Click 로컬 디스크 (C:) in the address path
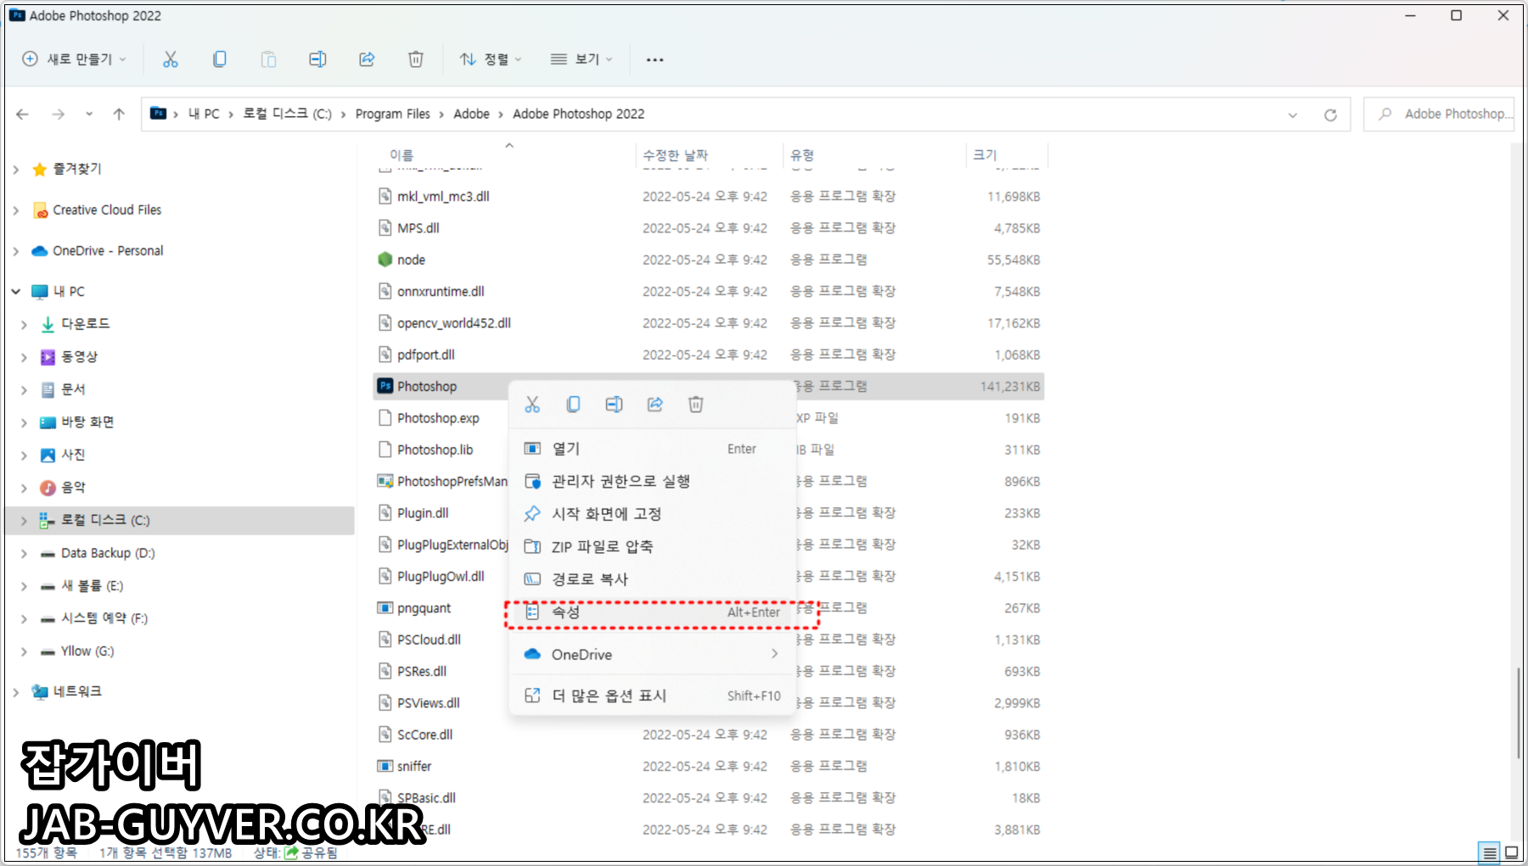1528x866 pixels. pos(287,114)
